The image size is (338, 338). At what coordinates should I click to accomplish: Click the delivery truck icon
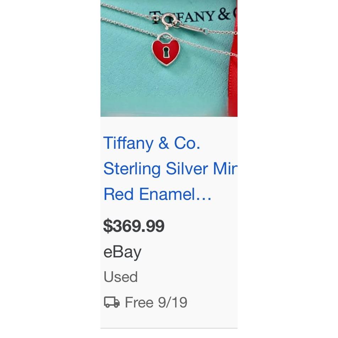(111, 302)
